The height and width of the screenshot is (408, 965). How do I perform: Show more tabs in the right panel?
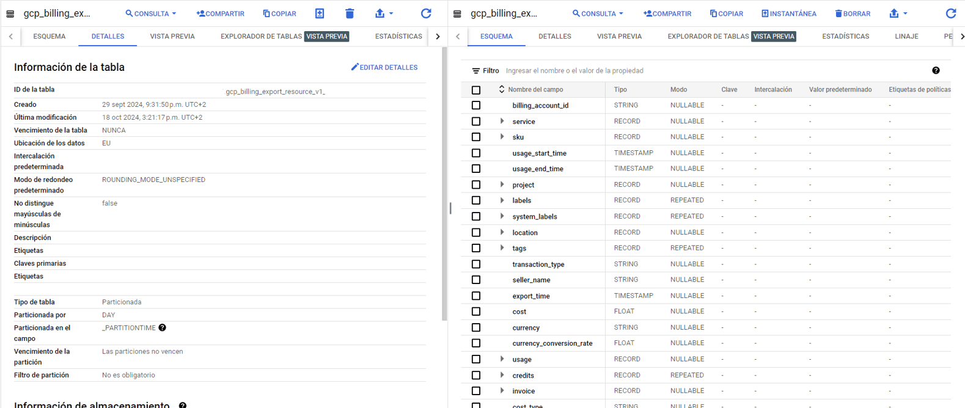(961, 37)
